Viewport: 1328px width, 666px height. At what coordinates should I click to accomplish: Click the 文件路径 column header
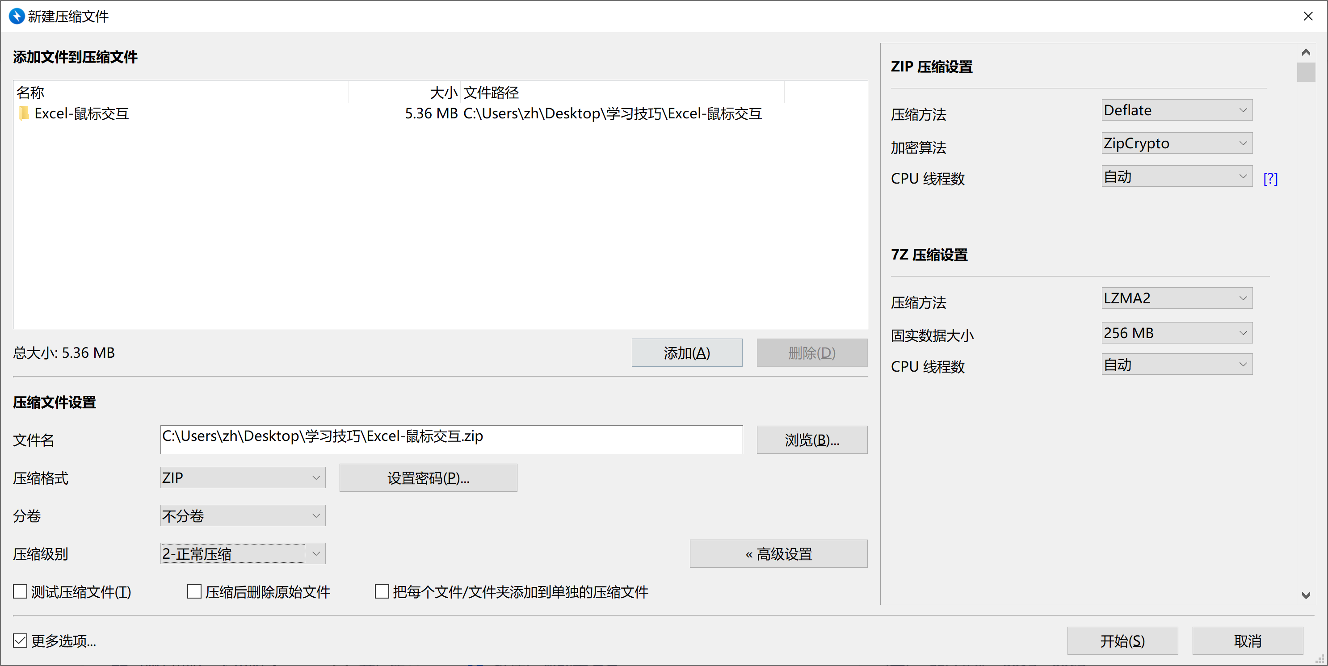click(622, 92)
